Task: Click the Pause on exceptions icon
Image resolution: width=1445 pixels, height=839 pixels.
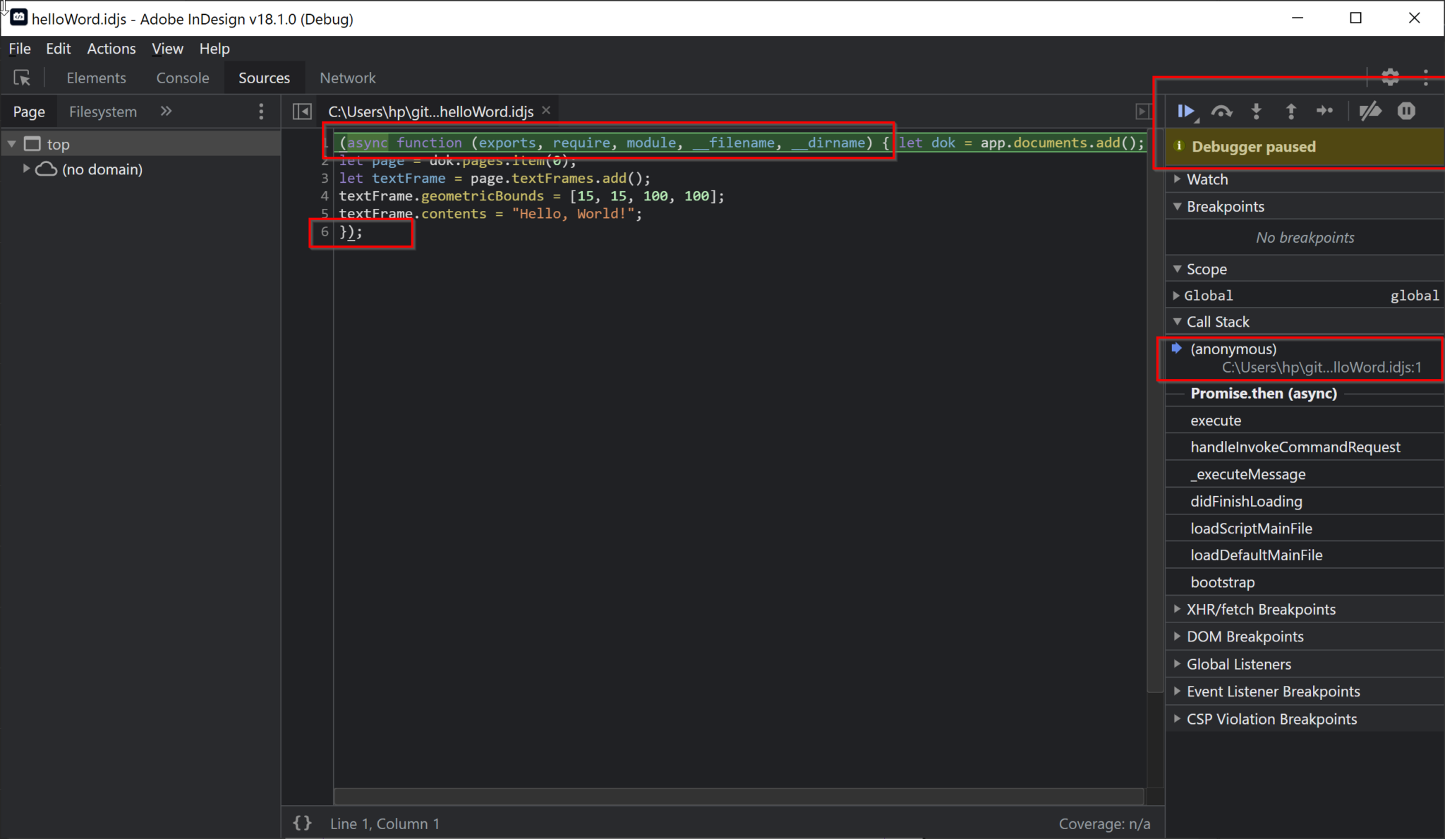Action: (1406, 110)
